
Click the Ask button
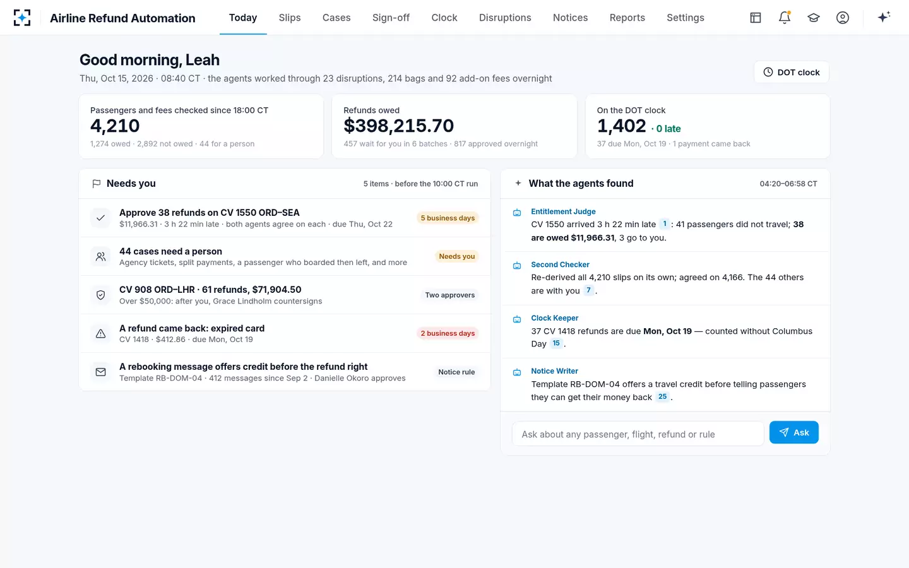(794, 432)
